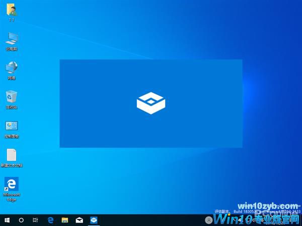The image size is (302, 226).
Task: Select the Microsoft Edge desktop shortcut
Action: point(12,184)
